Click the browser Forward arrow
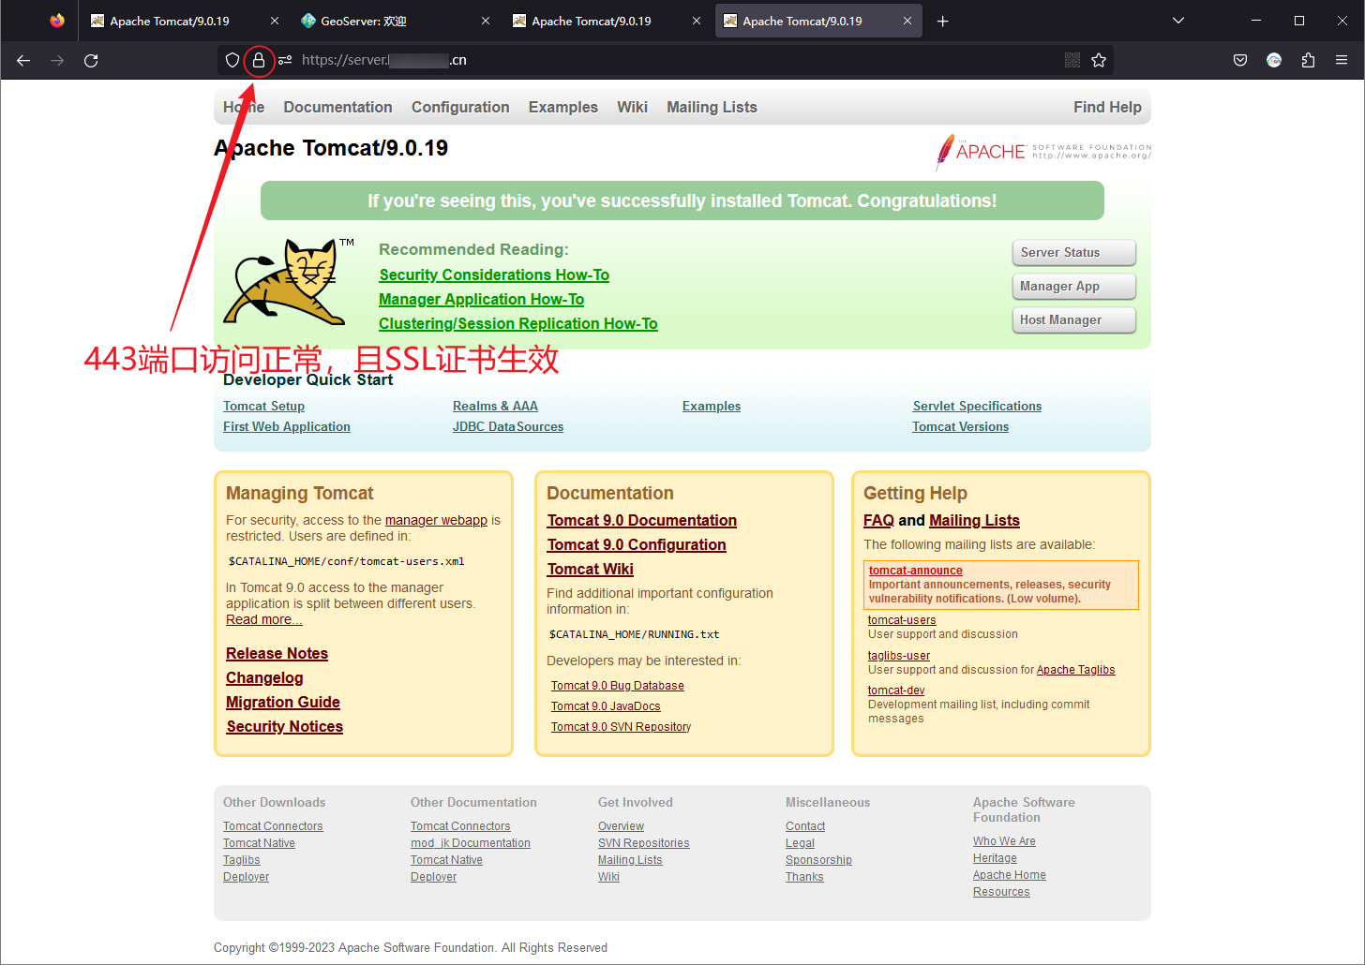The image size is (1365, 965). pyautogui.click(x=57, y=60)
